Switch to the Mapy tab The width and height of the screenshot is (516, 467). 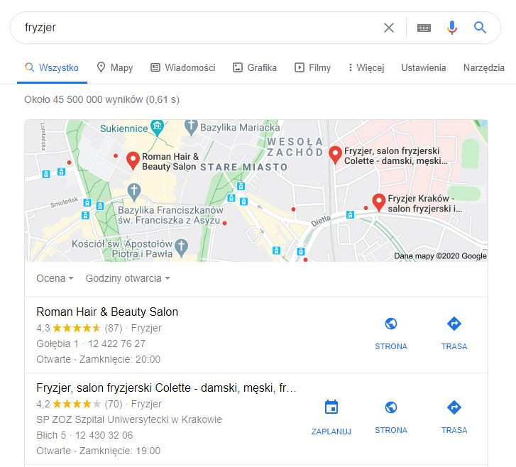click(x=115, y=68)
